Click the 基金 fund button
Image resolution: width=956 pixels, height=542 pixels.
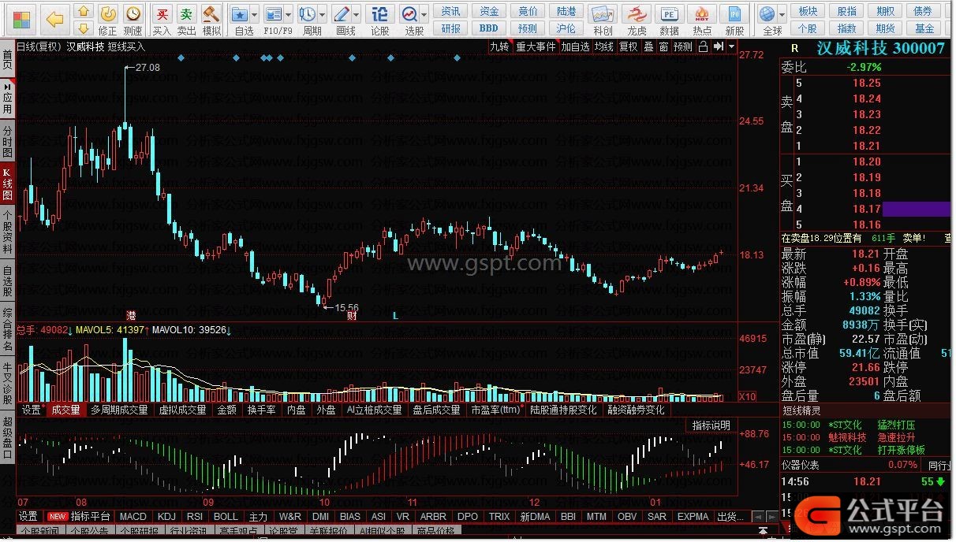[924, 28]
